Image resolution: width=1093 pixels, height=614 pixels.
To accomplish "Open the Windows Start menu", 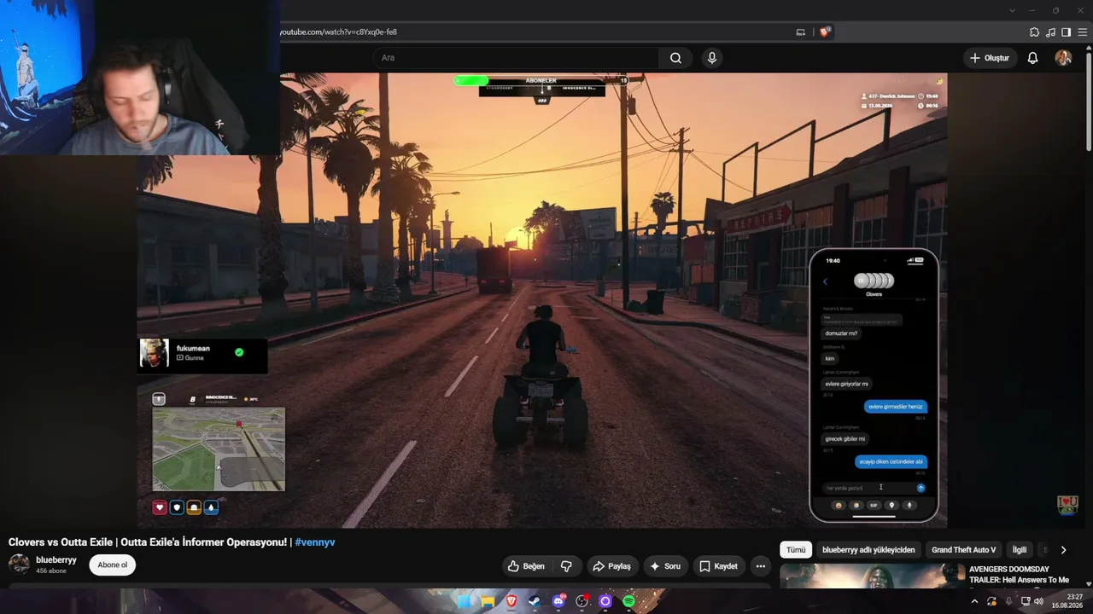I will 464,601.
